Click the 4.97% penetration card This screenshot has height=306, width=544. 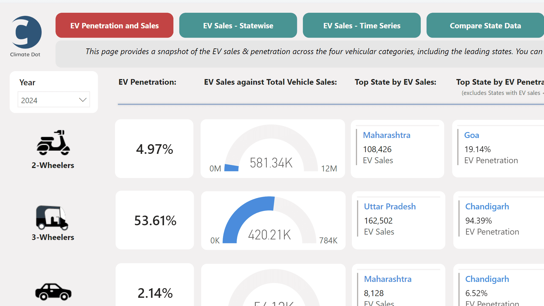click(x=154, y=148)
